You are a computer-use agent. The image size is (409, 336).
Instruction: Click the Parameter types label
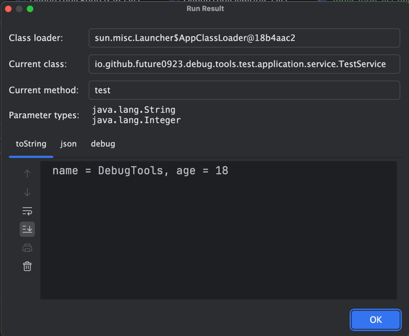(44, 115)
